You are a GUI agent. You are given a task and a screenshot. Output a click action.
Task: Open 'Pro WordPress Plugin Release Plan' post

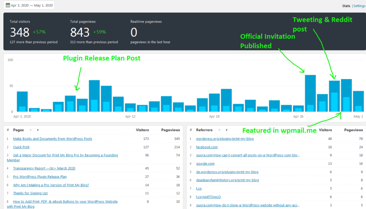click(x=40, y=177)
